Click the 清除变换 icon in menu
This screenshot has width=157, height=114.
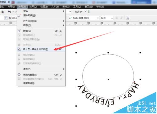[19, 15]
